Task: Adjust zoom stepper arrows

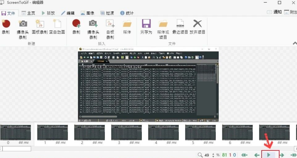Action: (x=213, y=155)
